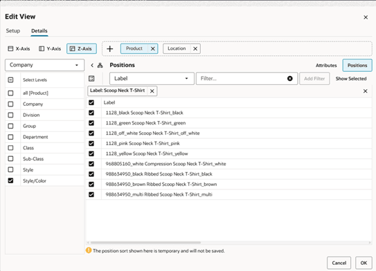Click the Select Levels header text
Screen dimensions: 376x271
click(35, 80)
